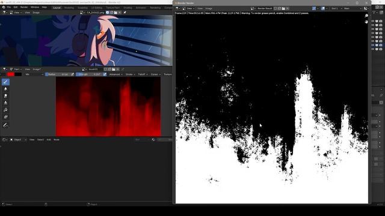
Task: Open Image menu in Render window
Action: point(209,8)
